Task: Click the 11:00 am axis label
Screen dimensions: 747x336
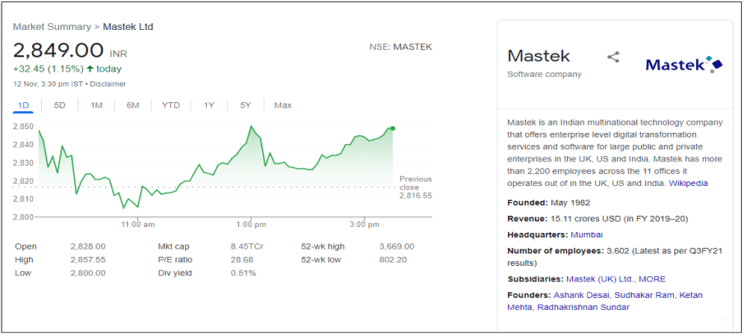Action: pyautogui.click(x=137, y=224)
